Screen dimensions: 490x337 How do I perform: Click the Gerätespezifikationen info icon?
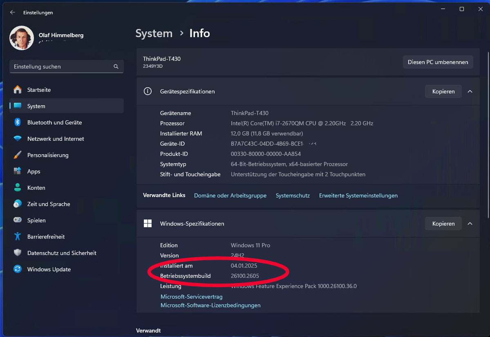point(148,91)
